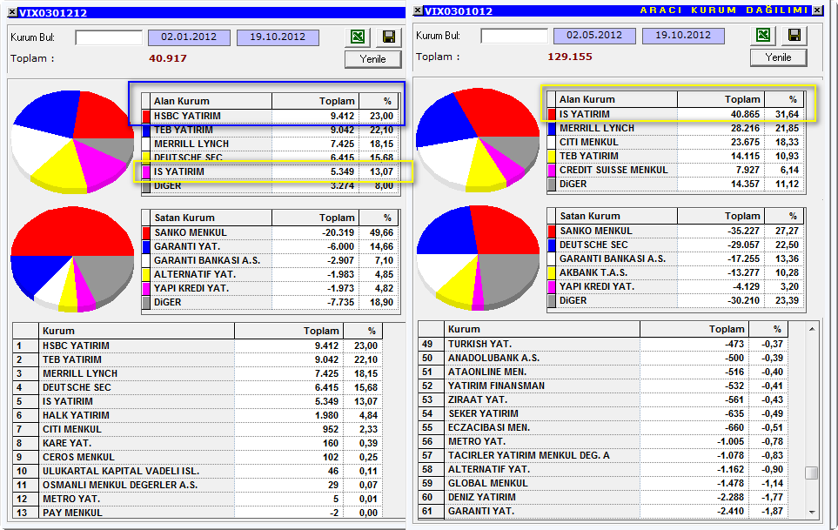Click yellow swatch beside AKBANK T.A.S.
The height and width of the screenshot is (530, 838).
pos(552,272)
